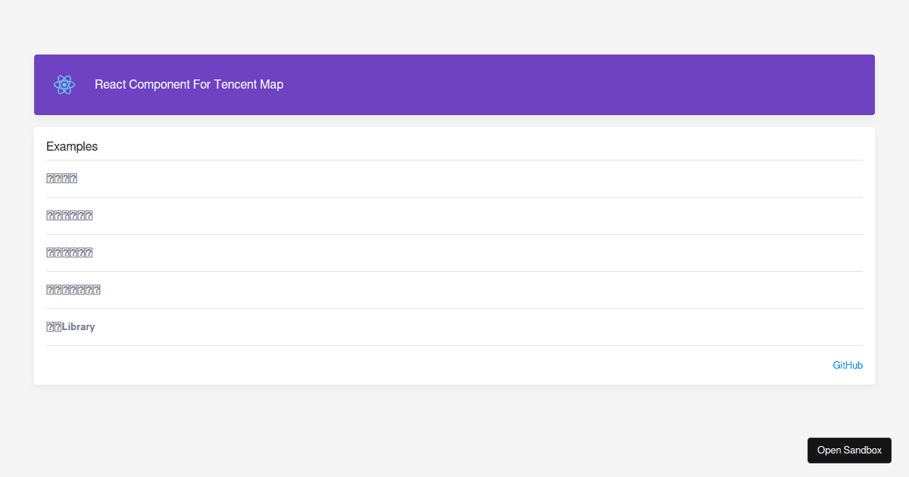Click the middle item of the five examples

click(70, 253)
